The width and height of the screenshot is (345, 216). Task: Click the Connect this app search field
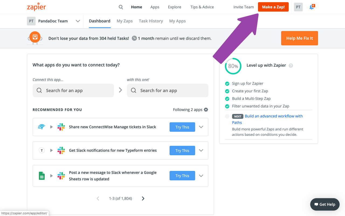pyautogui.click(x=73, y=90)
